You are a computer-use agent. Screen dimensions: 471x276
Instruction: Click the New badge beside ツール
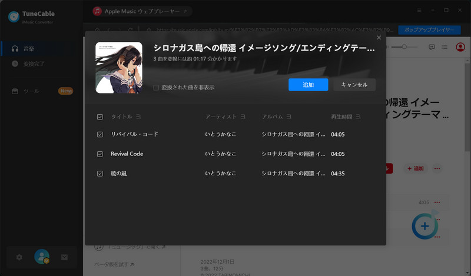[x=65, y=91]
